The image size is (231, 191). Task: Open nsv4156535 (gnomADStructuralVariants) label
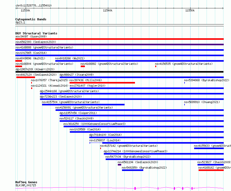click(x=184, y=64)
